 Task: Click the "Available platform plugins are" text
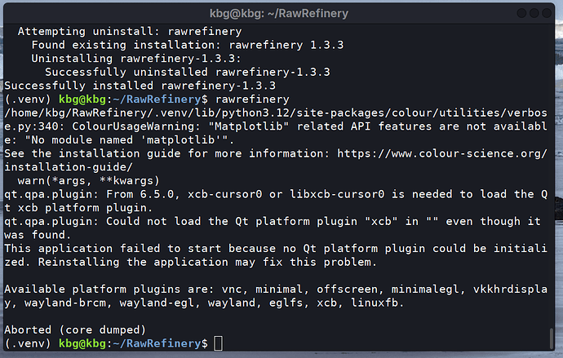pyautogui.click(x=106, y=289)
